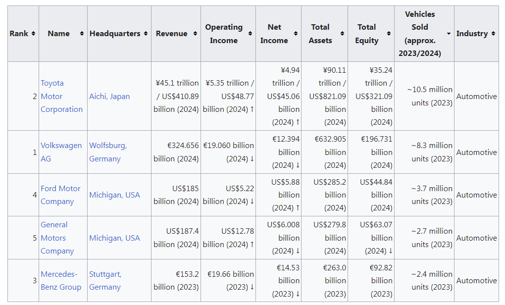Follow the Stuttgart, Germany link
This screenshot has height=305, width=505.
pyautogui.click(x=105, y=281)
